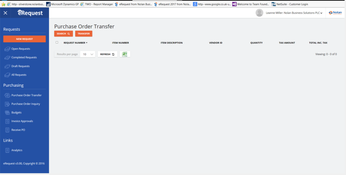346x175 pixels.
Task: Sort by Request Number column
Action: pos(75,43)
